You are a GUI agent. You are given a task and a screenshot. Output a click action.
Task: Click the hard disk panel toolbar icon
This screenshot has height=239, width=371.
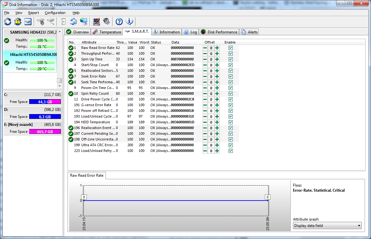point(28,22)
